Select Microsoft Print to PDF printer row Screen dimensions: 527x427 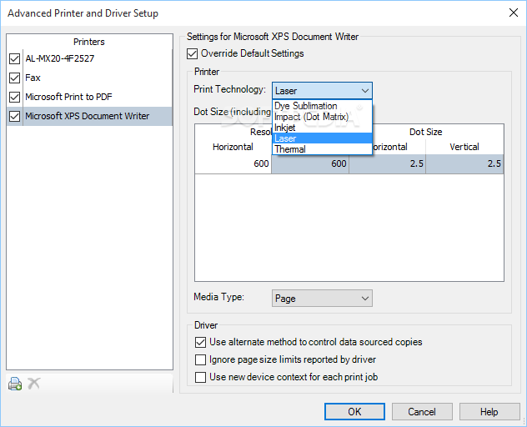[98, 97]
